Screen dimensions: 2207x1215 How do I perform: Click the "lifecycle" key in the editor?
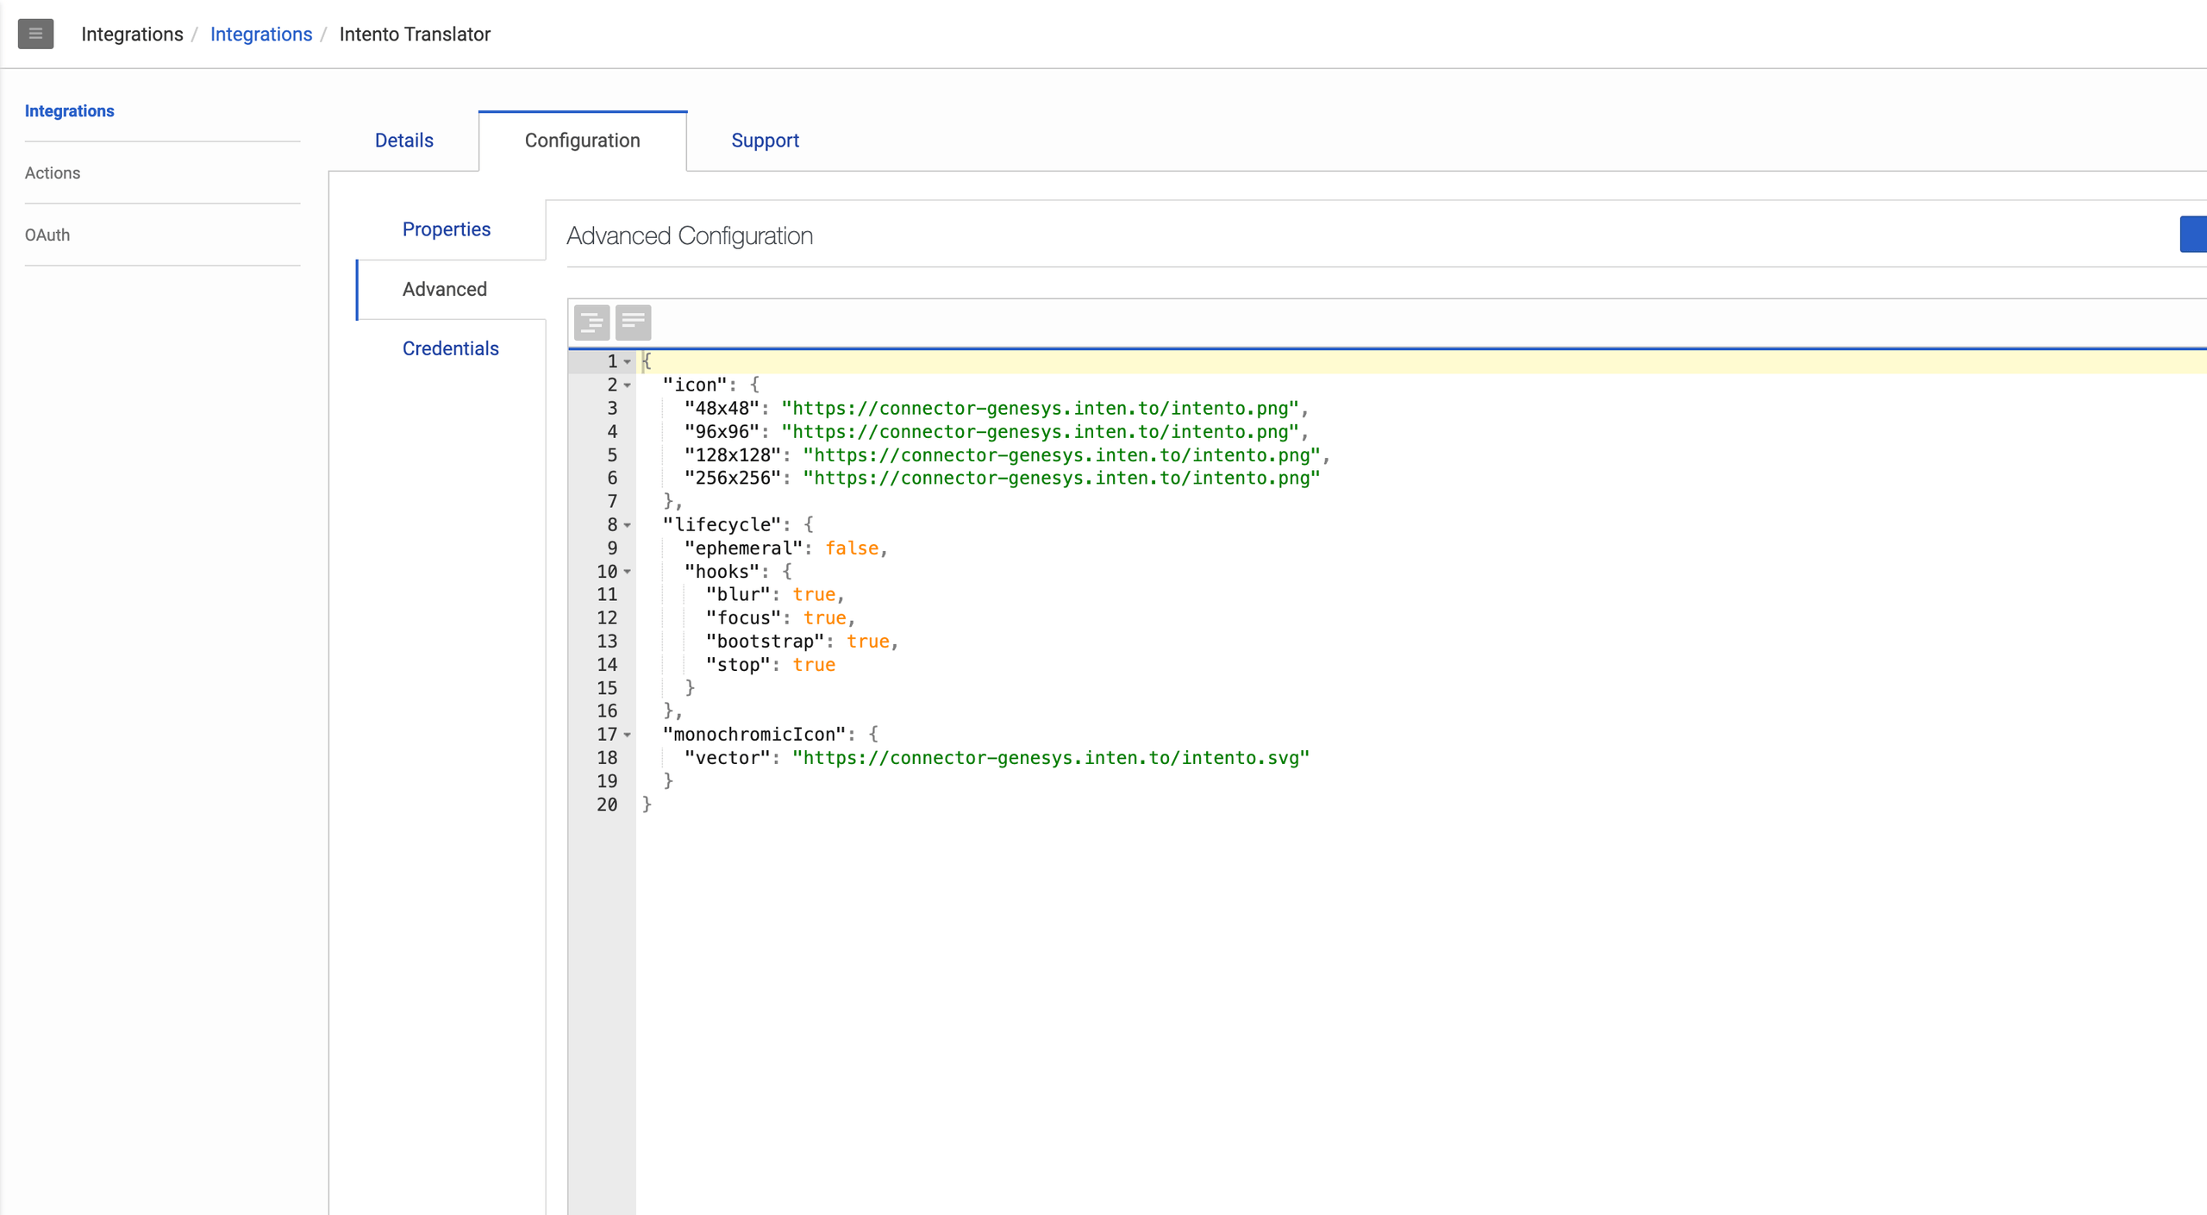click(722, 525)
